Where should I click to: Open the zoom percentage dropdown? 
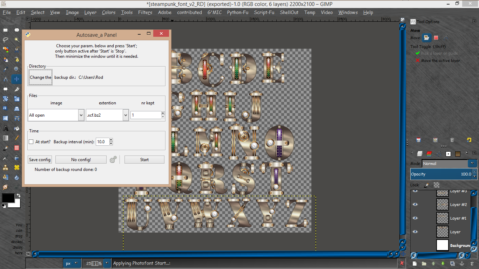click(107, 263)
